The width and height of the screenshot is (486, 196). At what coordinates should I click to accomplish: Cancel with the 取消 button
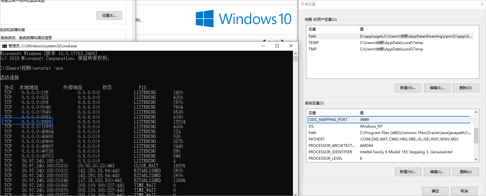tap(464, 191)
